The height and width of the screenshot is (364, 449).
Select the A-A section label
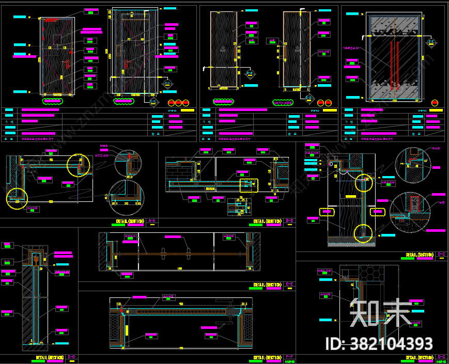tap(152, 220)
